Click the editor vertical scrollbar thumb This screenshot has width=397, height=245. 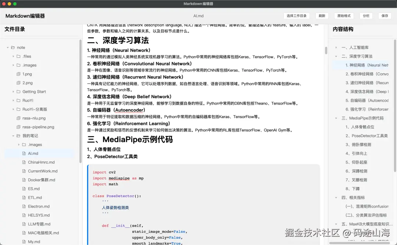click(x=326, y=50)
